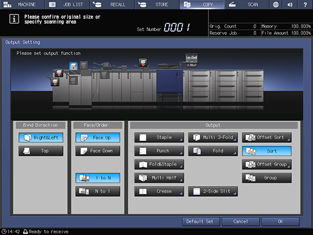Click the machine control panel display icon

191,61
